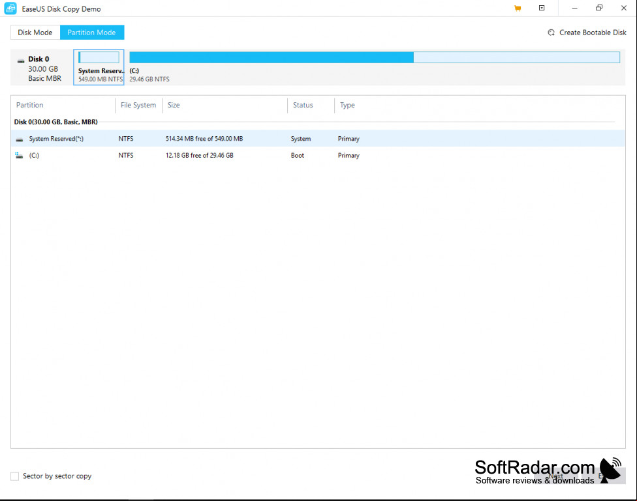Click the EaseUS Disk Copy app logo
Screen dimensions: 637x501
point(10,8)
